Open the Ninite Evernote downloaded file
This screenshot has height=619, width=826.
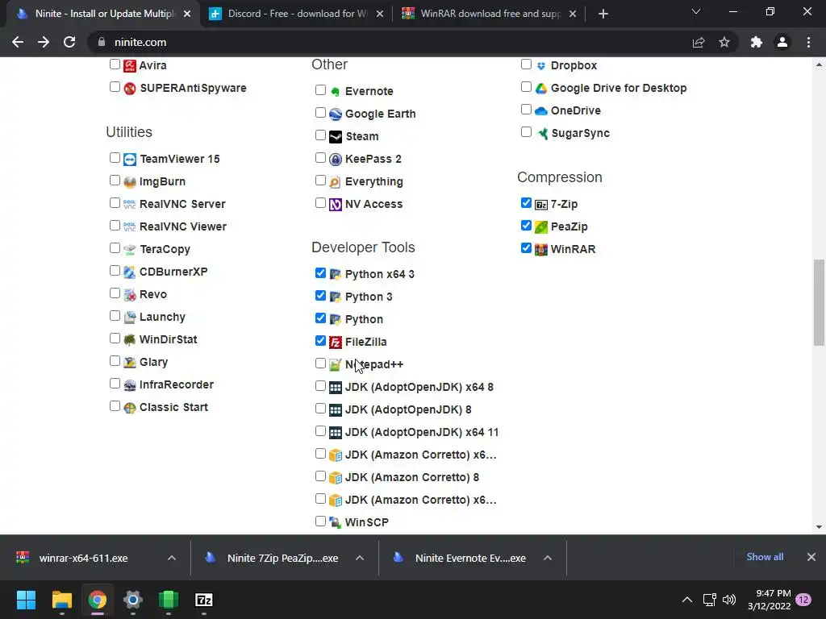pos(470,558)
